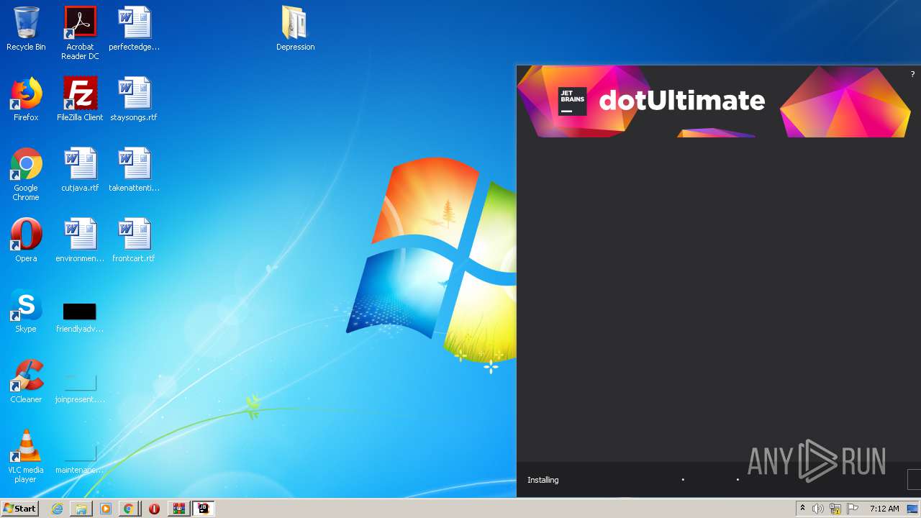Viewport: 921px width, 518px height.
Task: Open the volume speaker tray icon
Action: (x=817, y=509)
